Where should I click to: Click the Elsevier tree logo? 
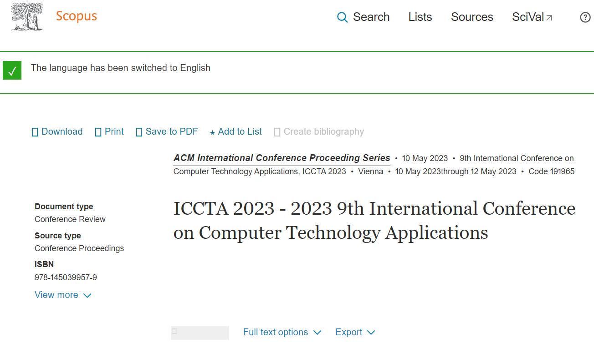[27, 17]
